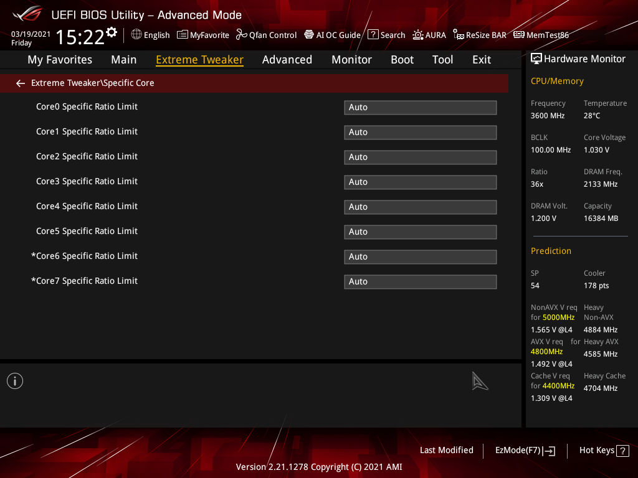Click the info circle icon
638x478 pixels.
click(15, 381)
